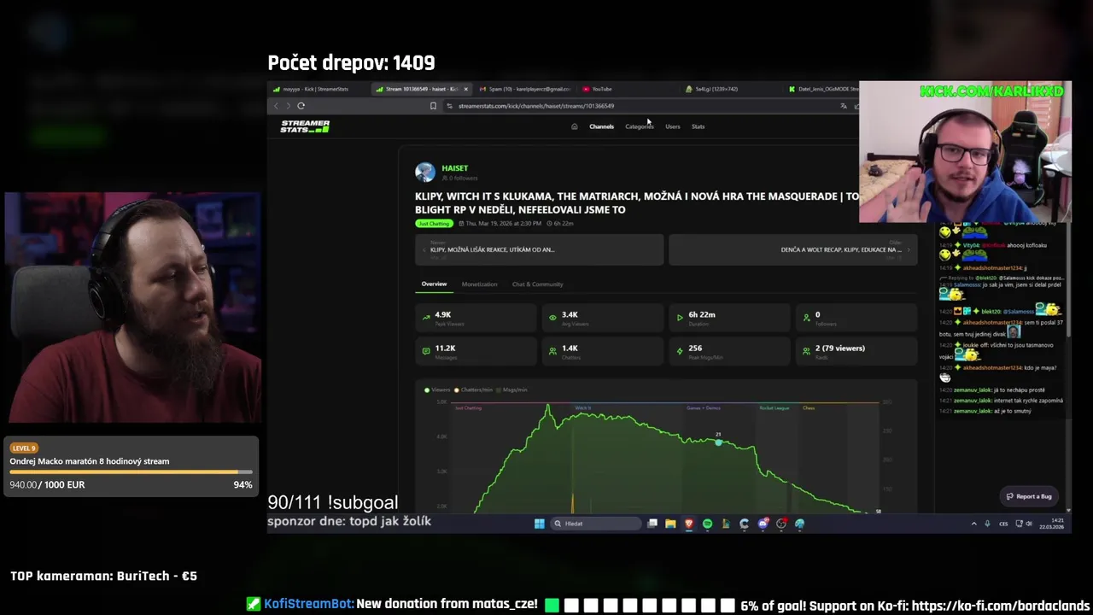Click the highlighted data point on viewers chart
This screenshot has width=1093, height=615.
[x=718, y=442]
